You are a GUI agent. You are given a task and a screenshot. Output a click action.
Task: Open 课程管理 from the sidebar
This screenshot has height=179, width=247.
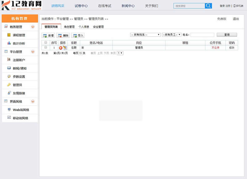(x=19, y=35)
